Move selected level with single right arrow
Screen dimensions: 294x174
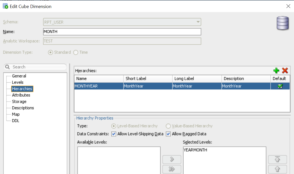click(x=172, y=159)
